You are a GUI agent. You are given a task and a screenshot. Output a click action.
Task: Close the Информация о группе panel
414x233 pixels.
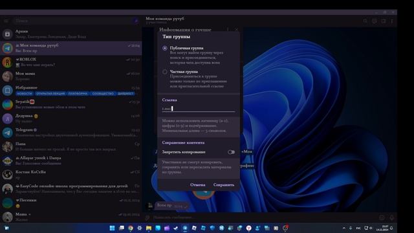click(236, 30)
